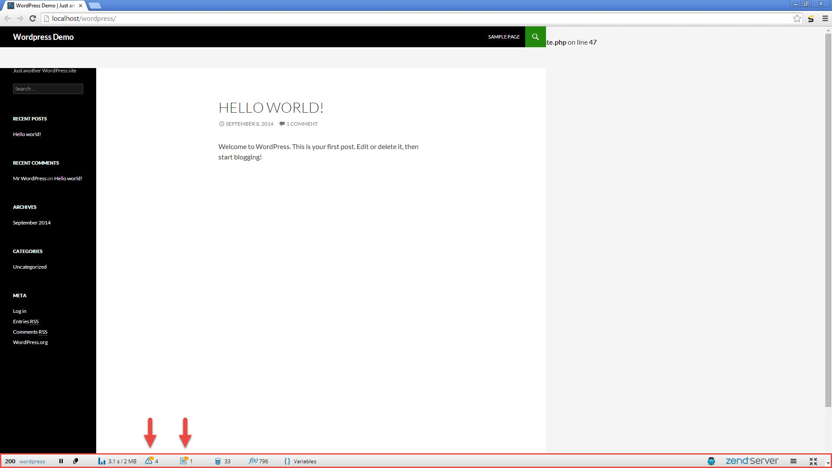832x468 pixels.
Task: Click the Hello World! post title
Action: coord(271,107)
